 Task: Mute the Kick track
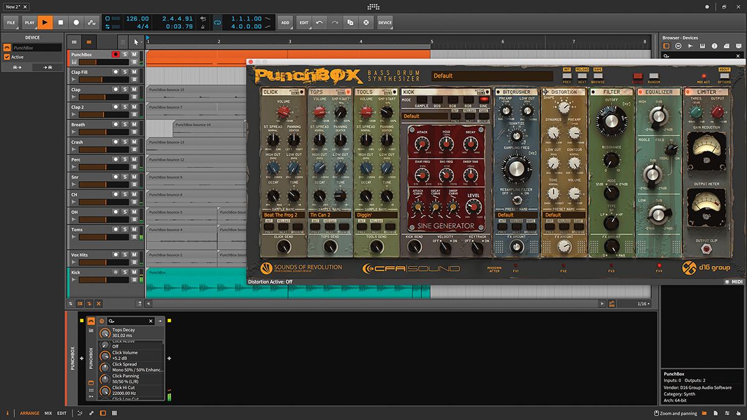134,272
